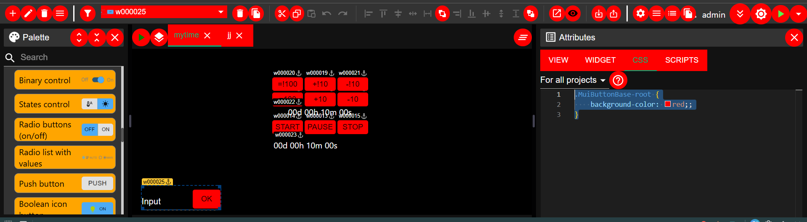807x222 pixels.
Task: Open the WIDGET attributes tab
Action: (x=600, y=60)
